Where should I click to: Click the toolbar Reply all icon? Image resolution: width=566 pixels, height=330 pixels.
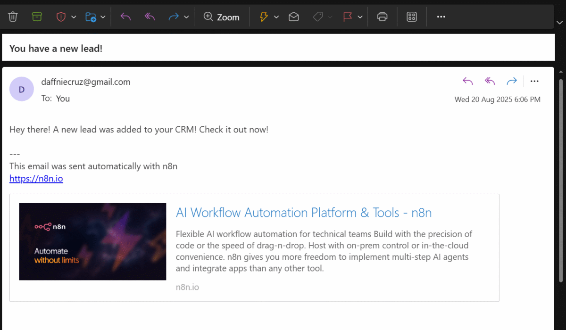150,17
